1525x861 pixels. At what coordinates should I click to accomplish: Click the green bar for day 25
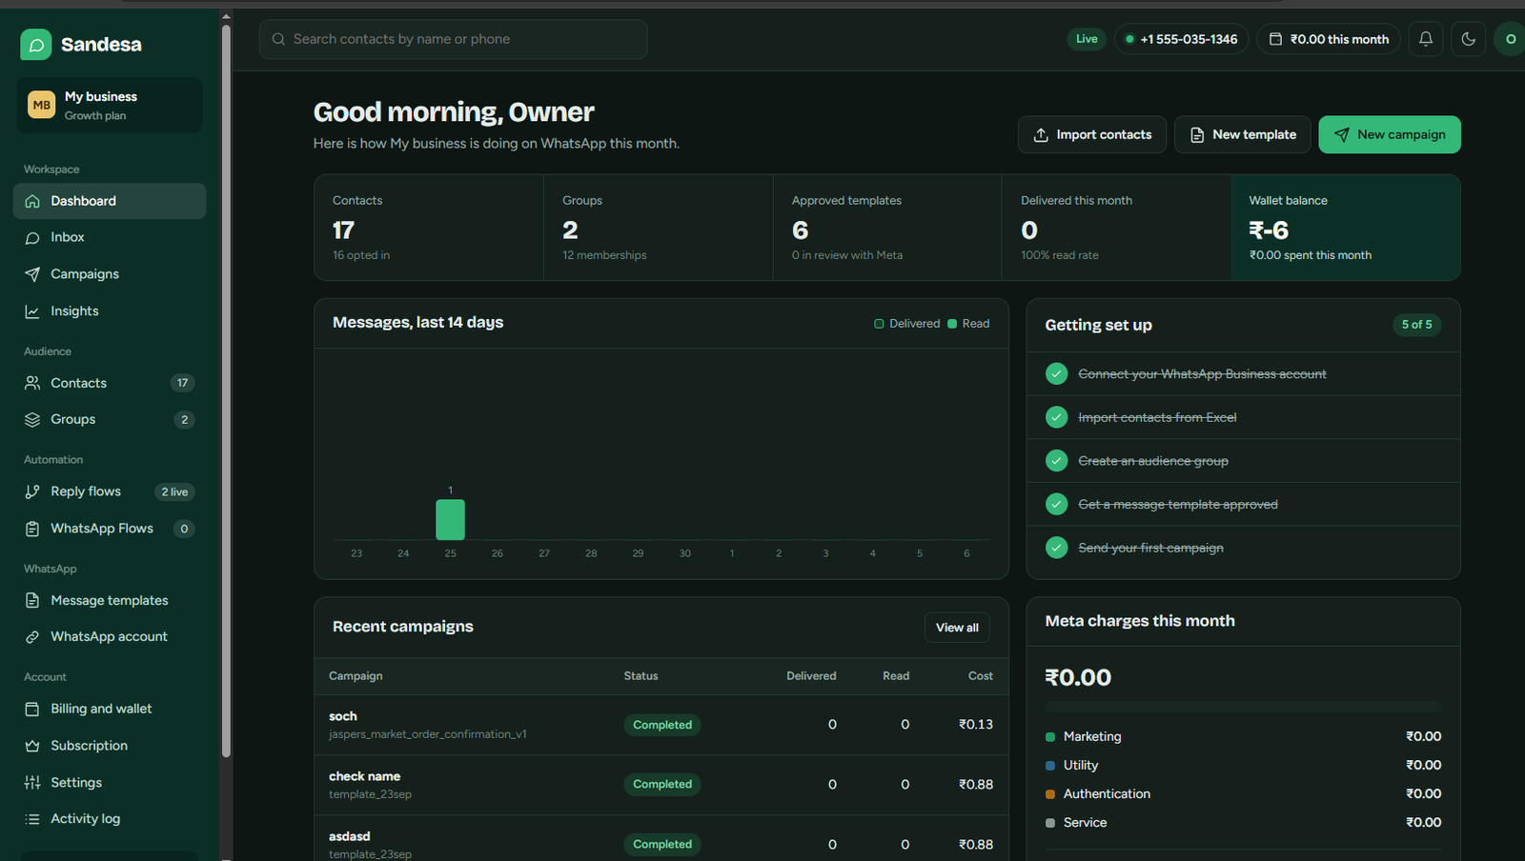click(450, 519)
